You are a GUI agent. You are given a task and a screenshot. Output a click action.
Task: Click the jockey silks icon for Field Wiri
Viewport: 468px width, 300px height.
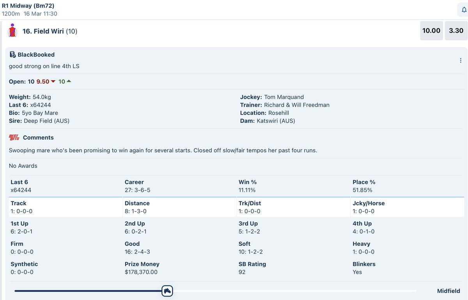point(13,30)
